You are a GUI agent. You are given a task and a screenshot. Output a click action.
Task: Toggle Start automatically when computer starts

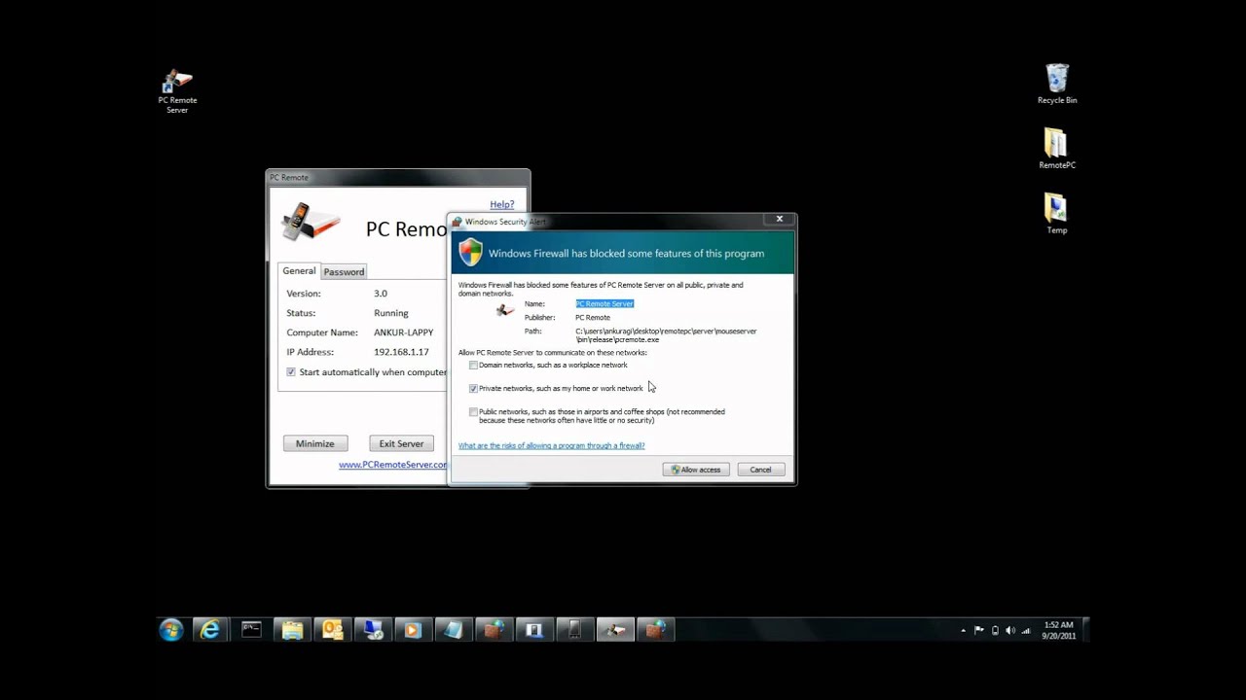tap(291, 372)
